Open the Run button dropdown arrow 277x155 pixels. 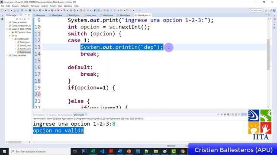tap(43, 10)
